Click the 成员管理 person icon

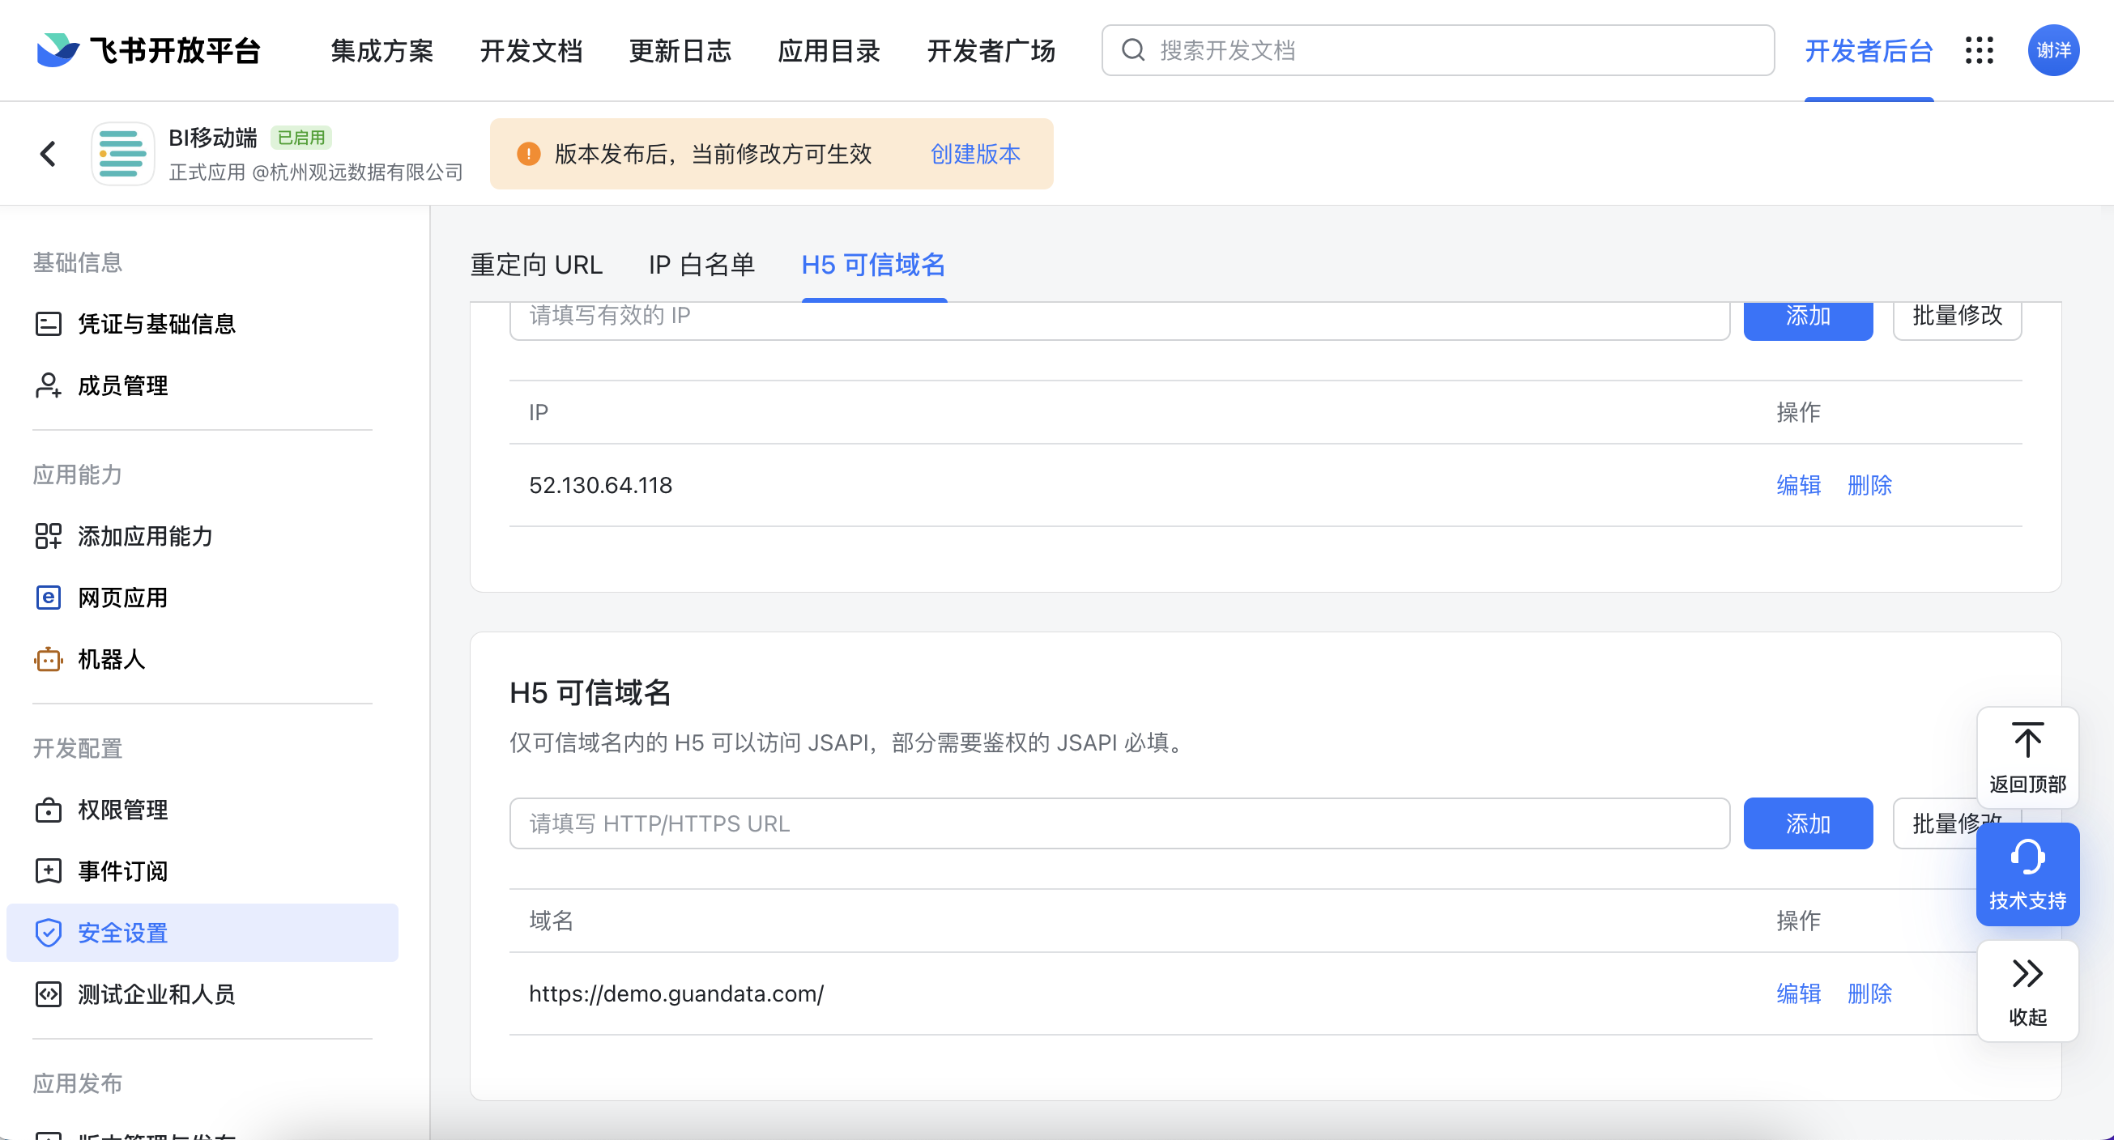click(49, 385)
